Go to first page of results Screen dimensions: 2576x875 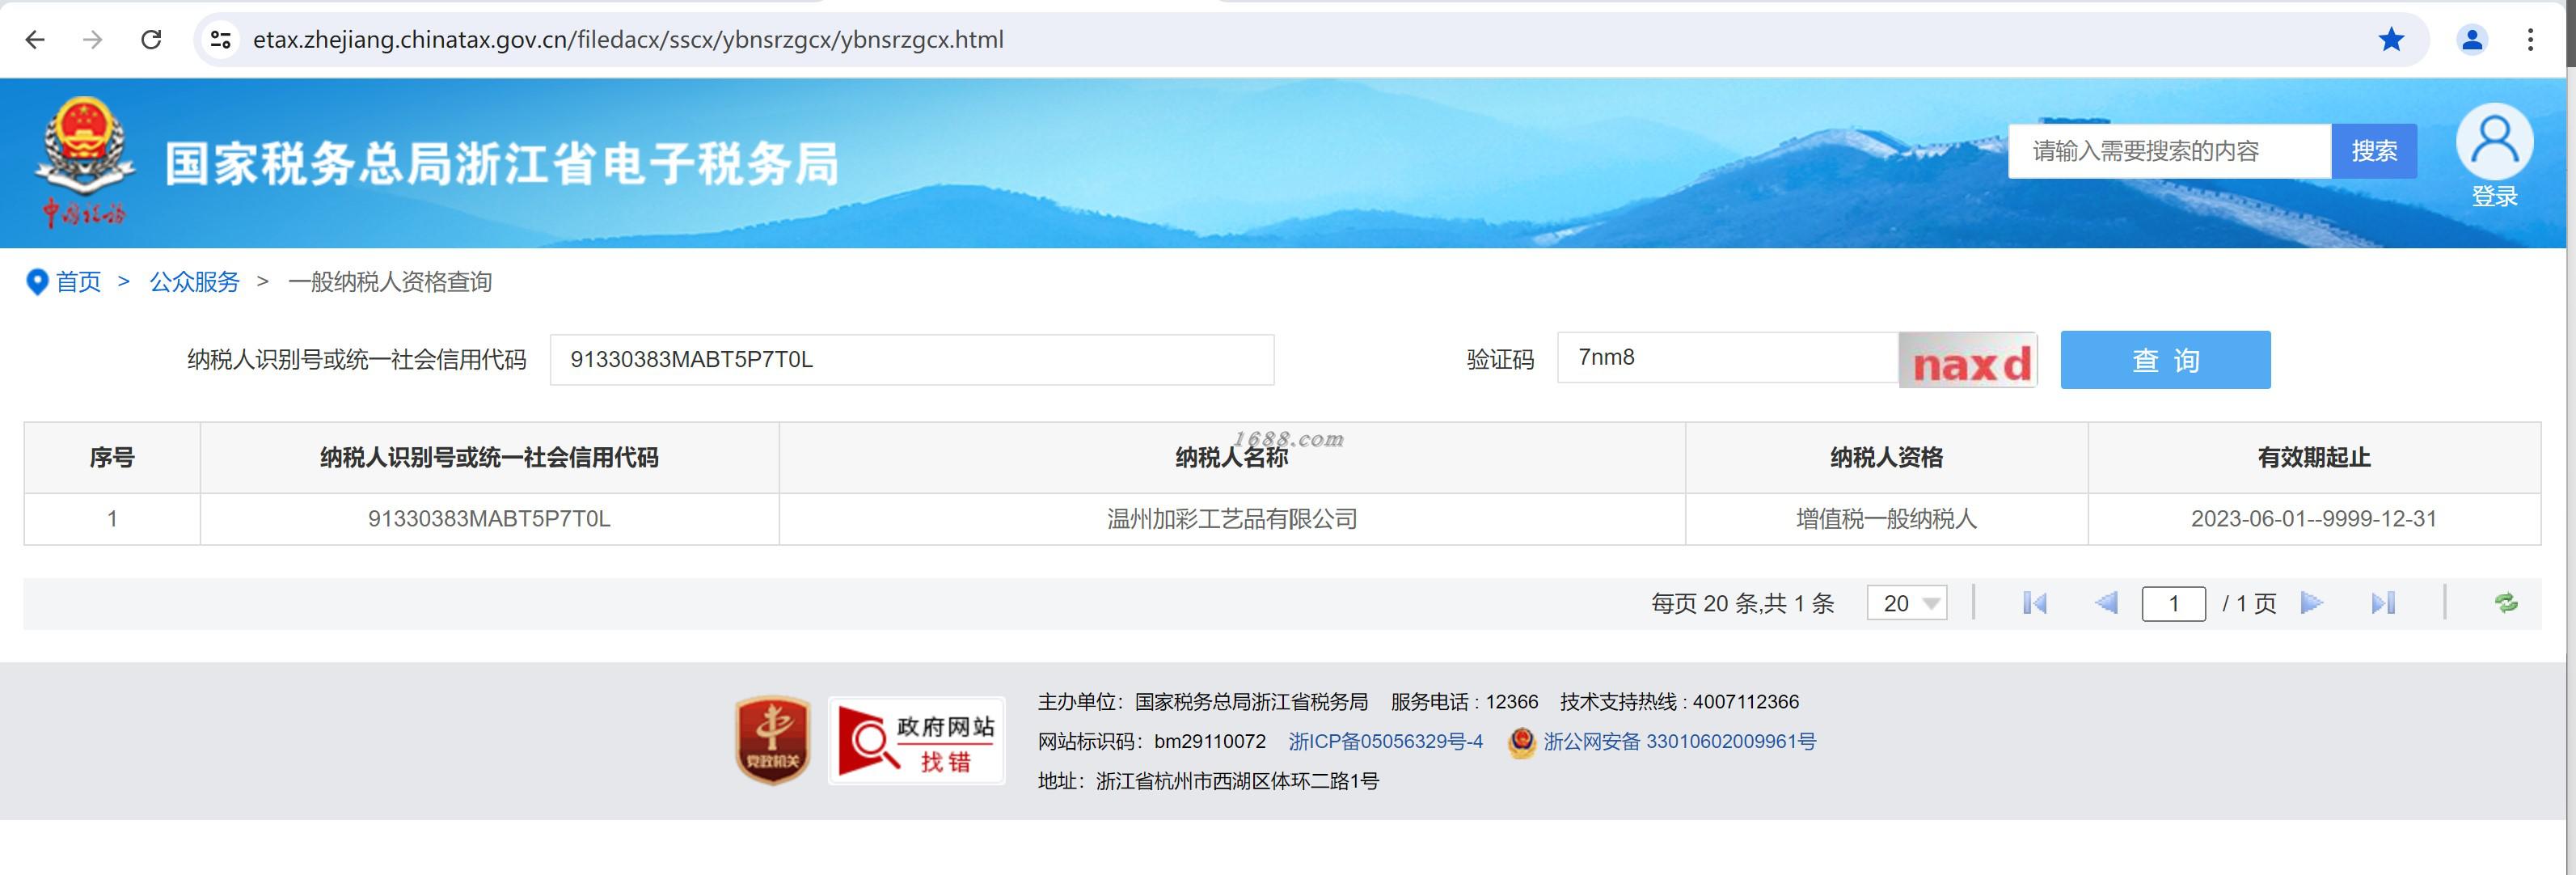tap(2034, 603)
